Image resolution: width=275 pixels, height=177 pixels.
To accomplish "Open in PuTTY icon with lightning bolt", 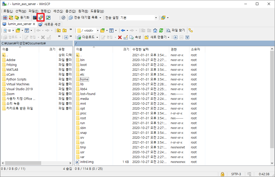I will [x=41, y=18].
